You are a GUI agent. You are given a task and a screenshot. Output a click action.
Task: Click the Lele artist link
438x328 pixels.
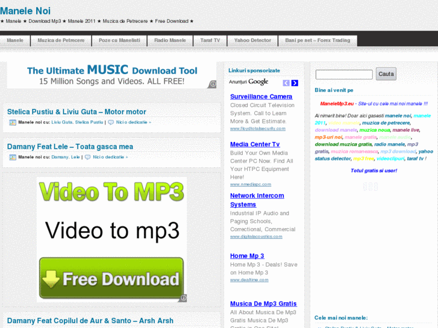point(75,157)
